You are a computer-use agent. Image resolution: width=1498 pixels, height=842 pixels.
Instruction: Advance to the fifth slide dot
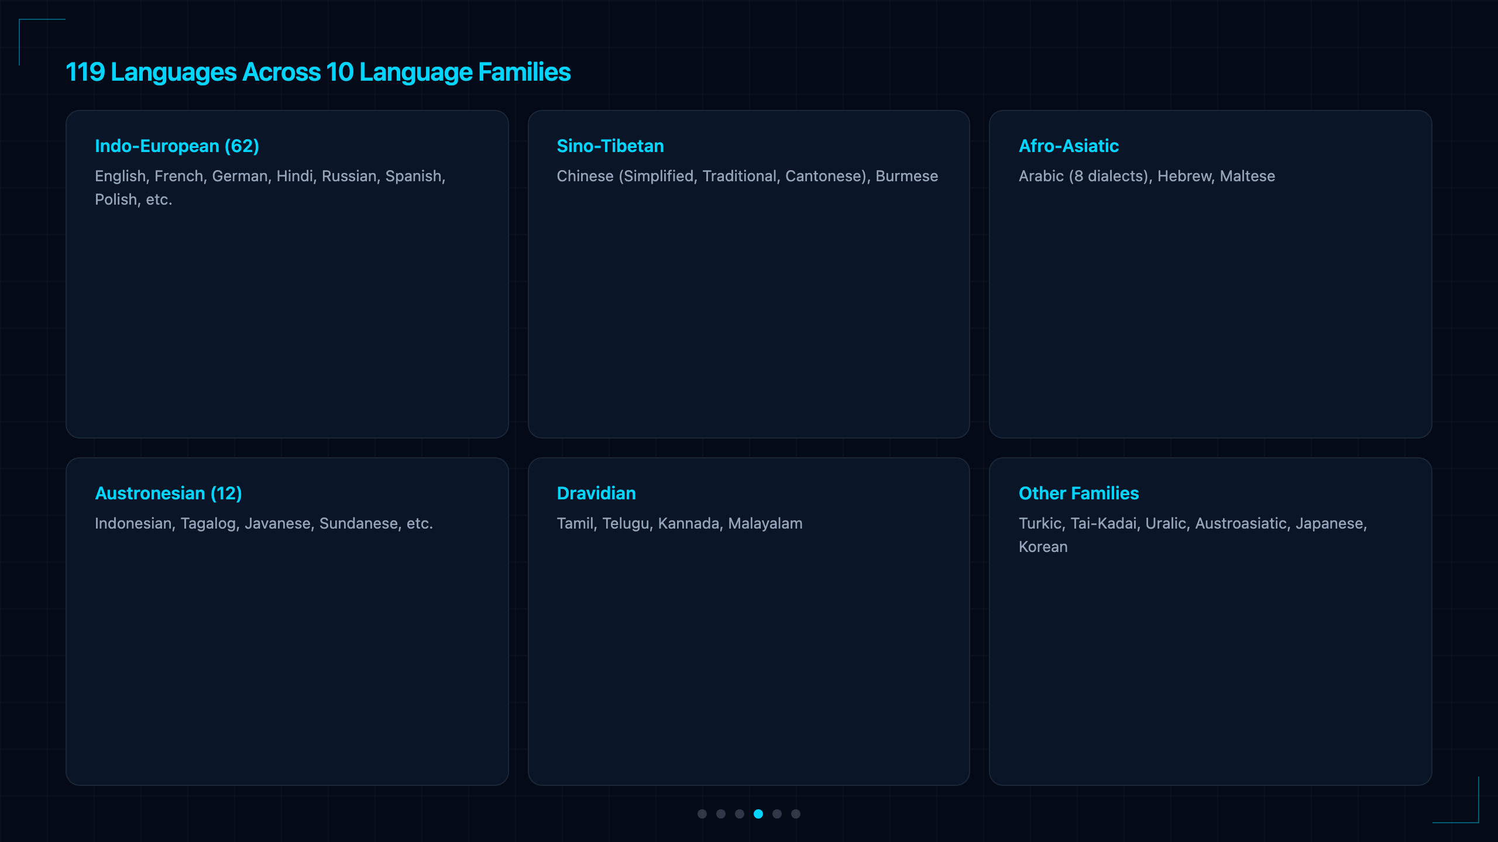[777, 814]
